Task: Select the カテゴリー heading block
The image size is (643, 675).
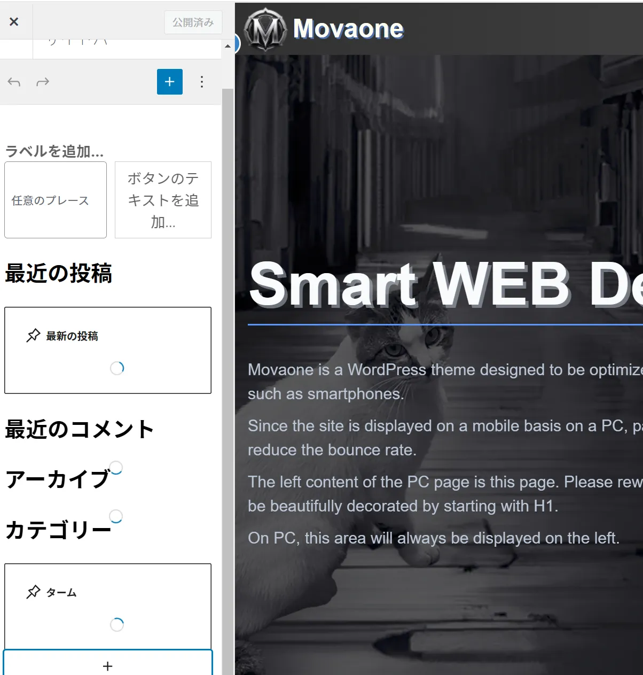Action: pyautogui.click(x=58, y=530)
